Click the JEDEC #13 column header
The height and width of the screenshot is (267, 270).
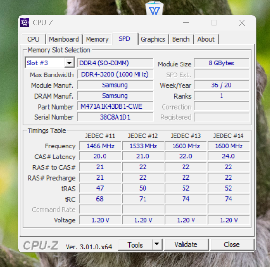click(185, 136)
